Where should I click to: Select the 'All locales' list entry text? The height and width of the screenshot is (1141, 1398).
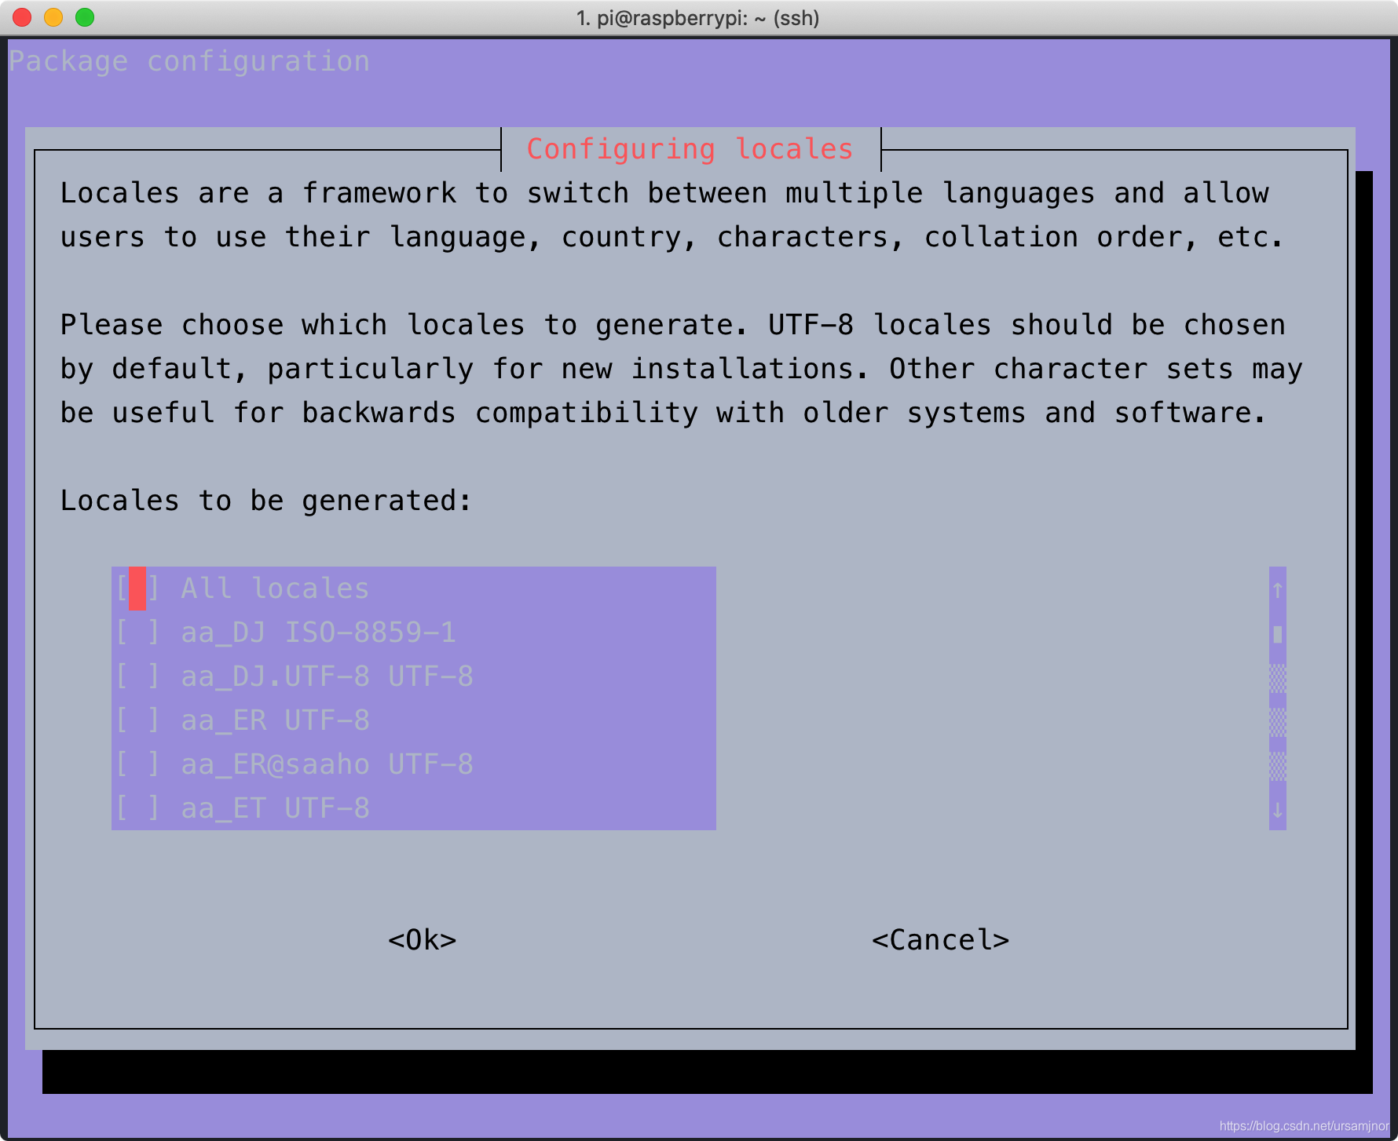pos(275,589)
